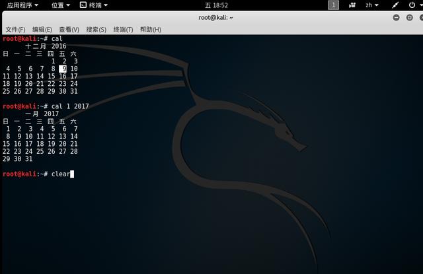Viewport: 423px width, 274px height.
Task: Open the 编辑(E) menu
Action: [42, 30]
